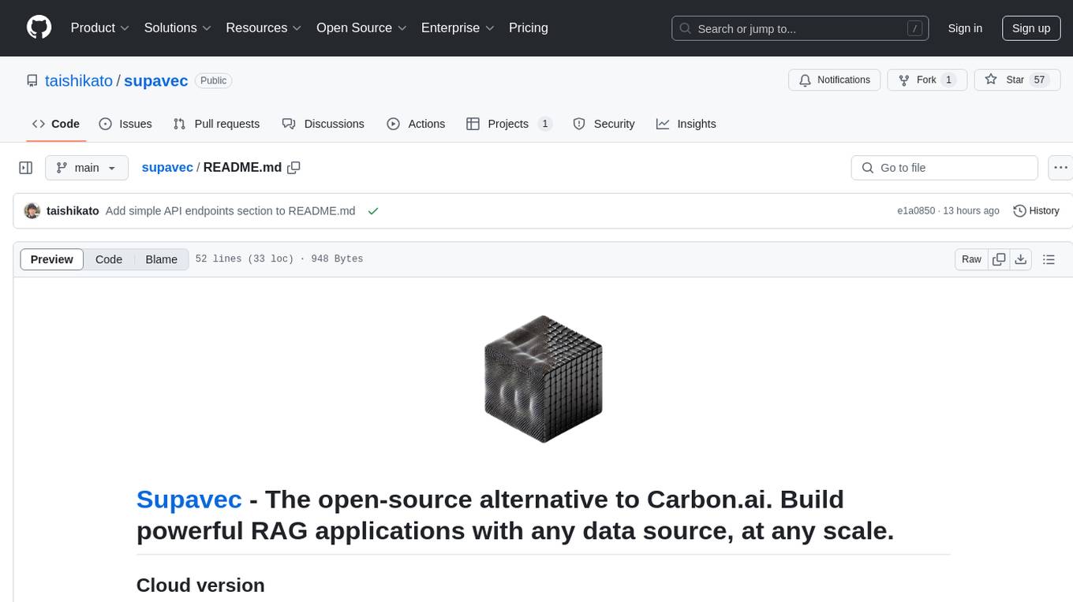View the commit check status checkmark
This screenshot has width=1073, height=602.
[372, 211]
